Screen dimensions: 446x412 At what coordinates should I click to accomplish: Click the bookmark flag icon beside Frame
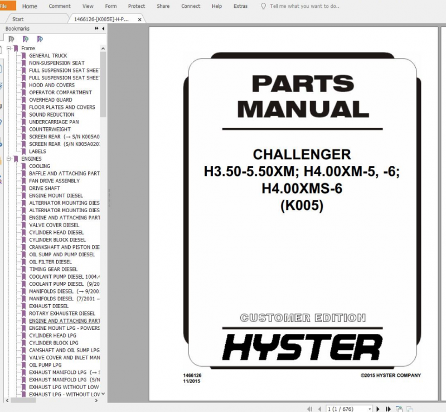[x=16, y=48]
